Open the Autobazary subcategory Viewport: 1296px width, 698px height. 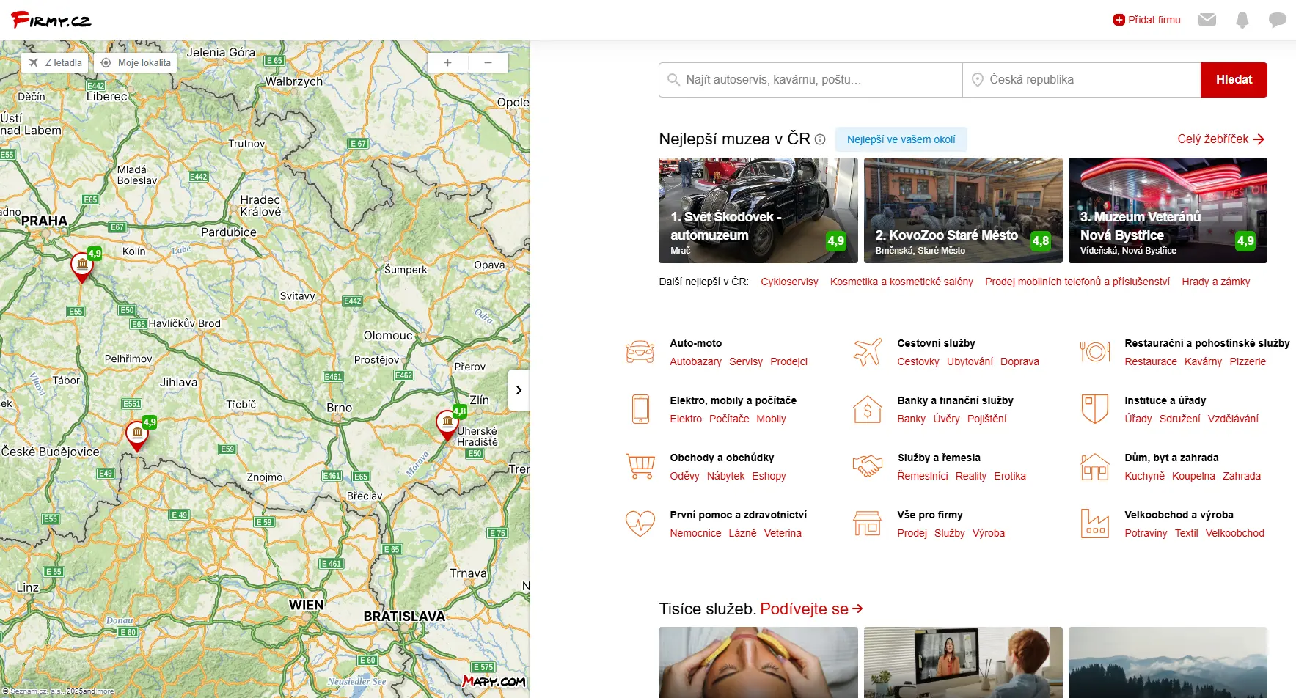point(695,361)
